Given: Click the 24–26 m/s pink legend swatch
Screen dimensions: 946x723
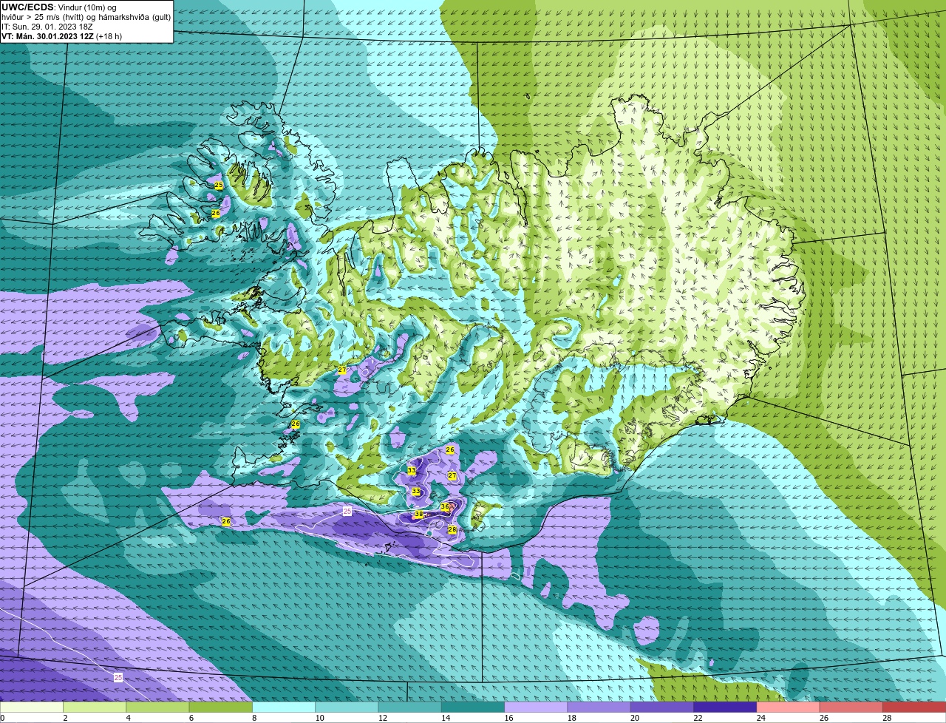Looking at the screenshot, I should [789, 707].
